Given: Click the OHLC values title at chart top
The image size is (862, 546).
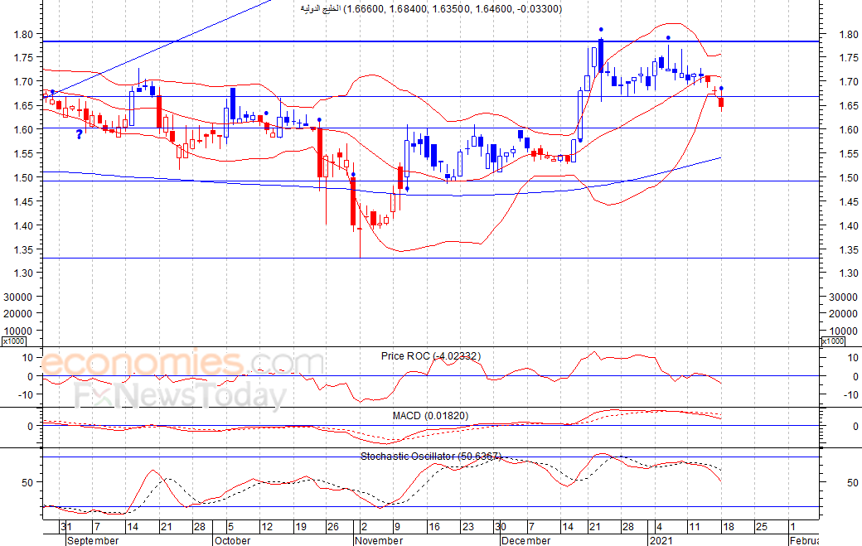Looking at the screenshot, I should [x=432, y=9].
